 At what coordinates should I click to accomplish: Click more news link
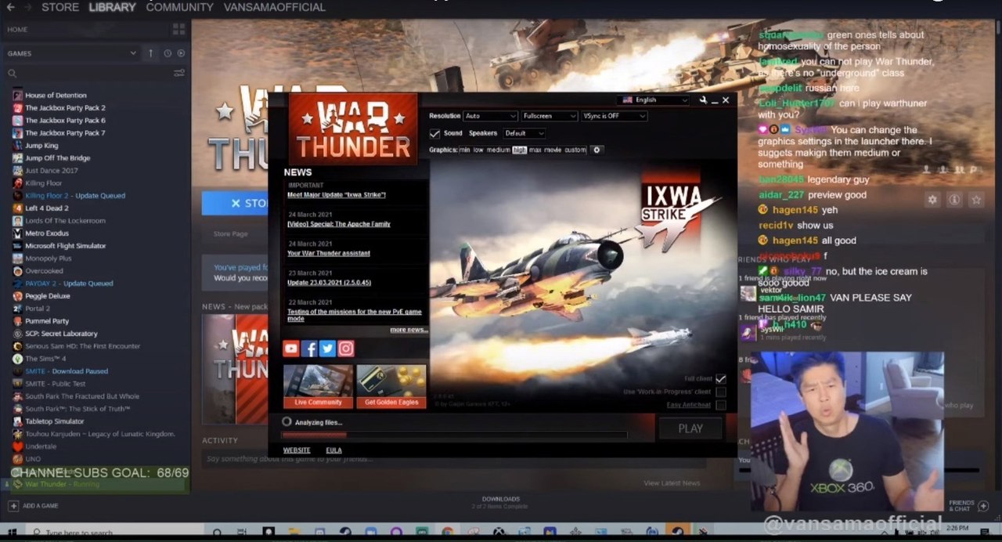point(409,330)
